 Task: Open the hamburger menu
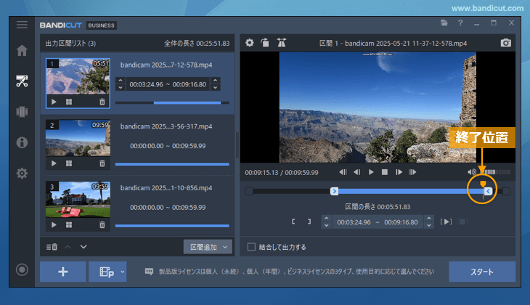point(23,25)
